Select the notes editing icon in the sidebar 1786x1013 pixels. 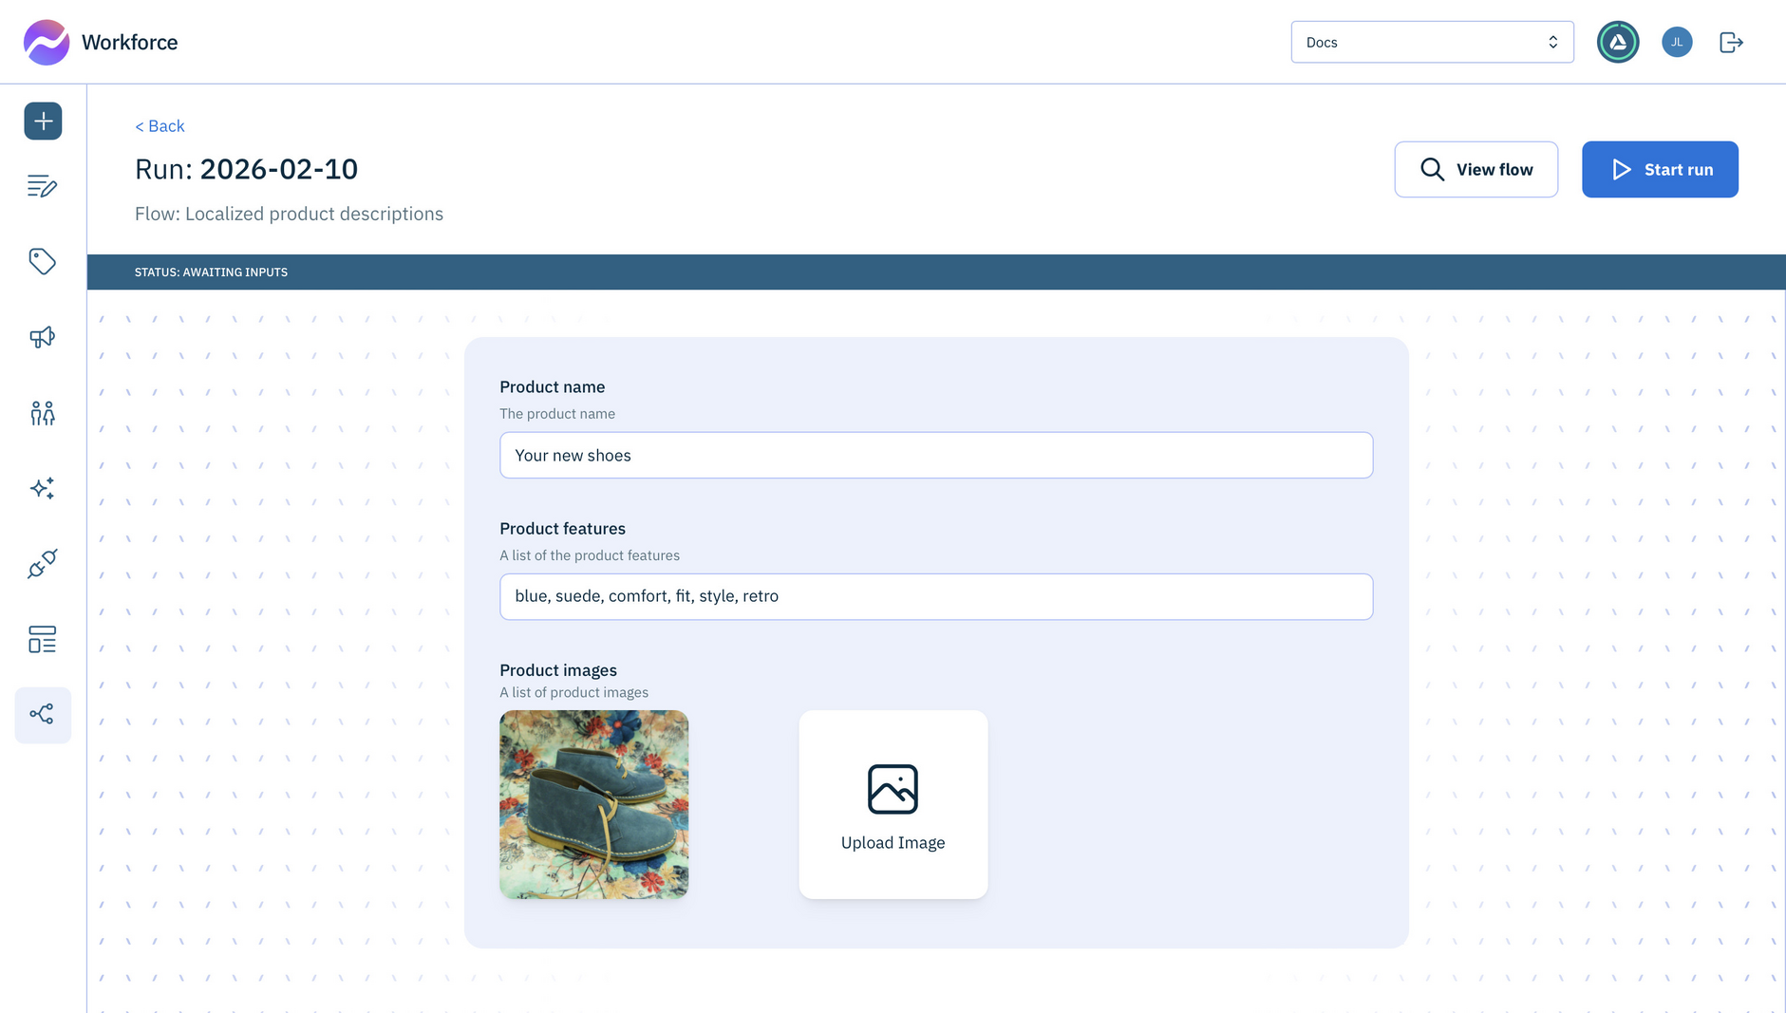pyautogui.click(x=42, y=186)
